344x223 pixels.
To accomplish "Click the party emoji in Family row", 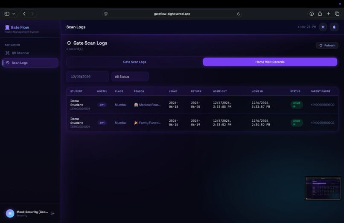I will click(x=136, y=123).
